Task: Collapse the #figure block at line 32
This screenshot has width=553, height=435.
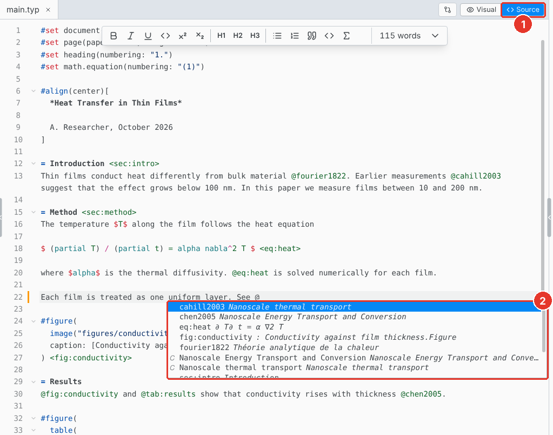Action: (34, 418)
